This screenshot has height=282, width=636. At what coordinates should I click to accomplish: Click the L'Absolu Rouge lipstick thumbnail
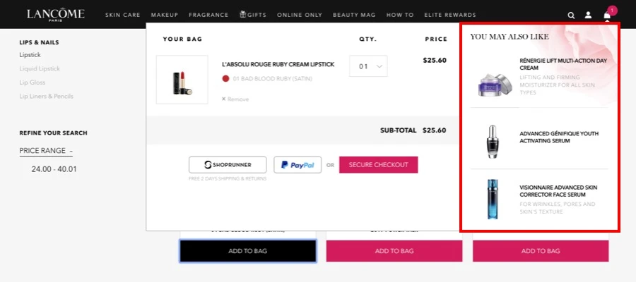click(x=182, y=80)
